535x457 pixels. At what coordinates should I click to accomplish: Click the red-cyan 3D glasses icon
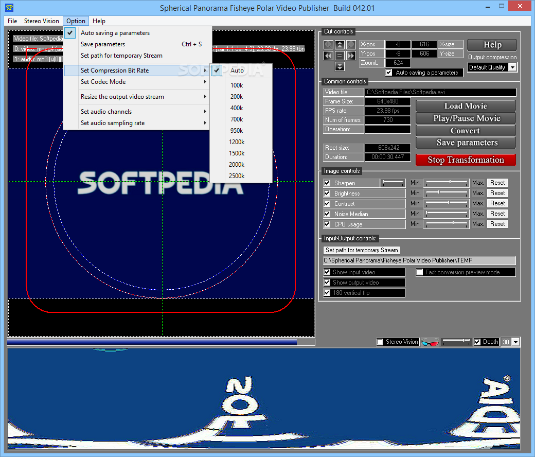(x=430, y=342)
